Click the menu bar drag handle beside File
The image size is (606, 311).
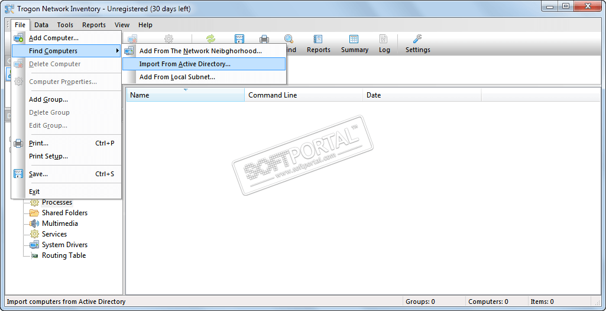8,25
